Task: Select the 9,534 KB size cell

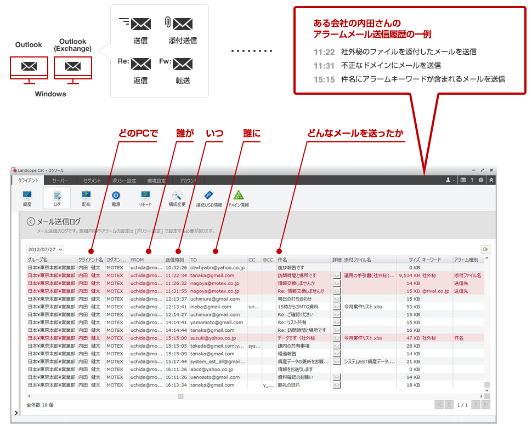Action: pos(409,275)
